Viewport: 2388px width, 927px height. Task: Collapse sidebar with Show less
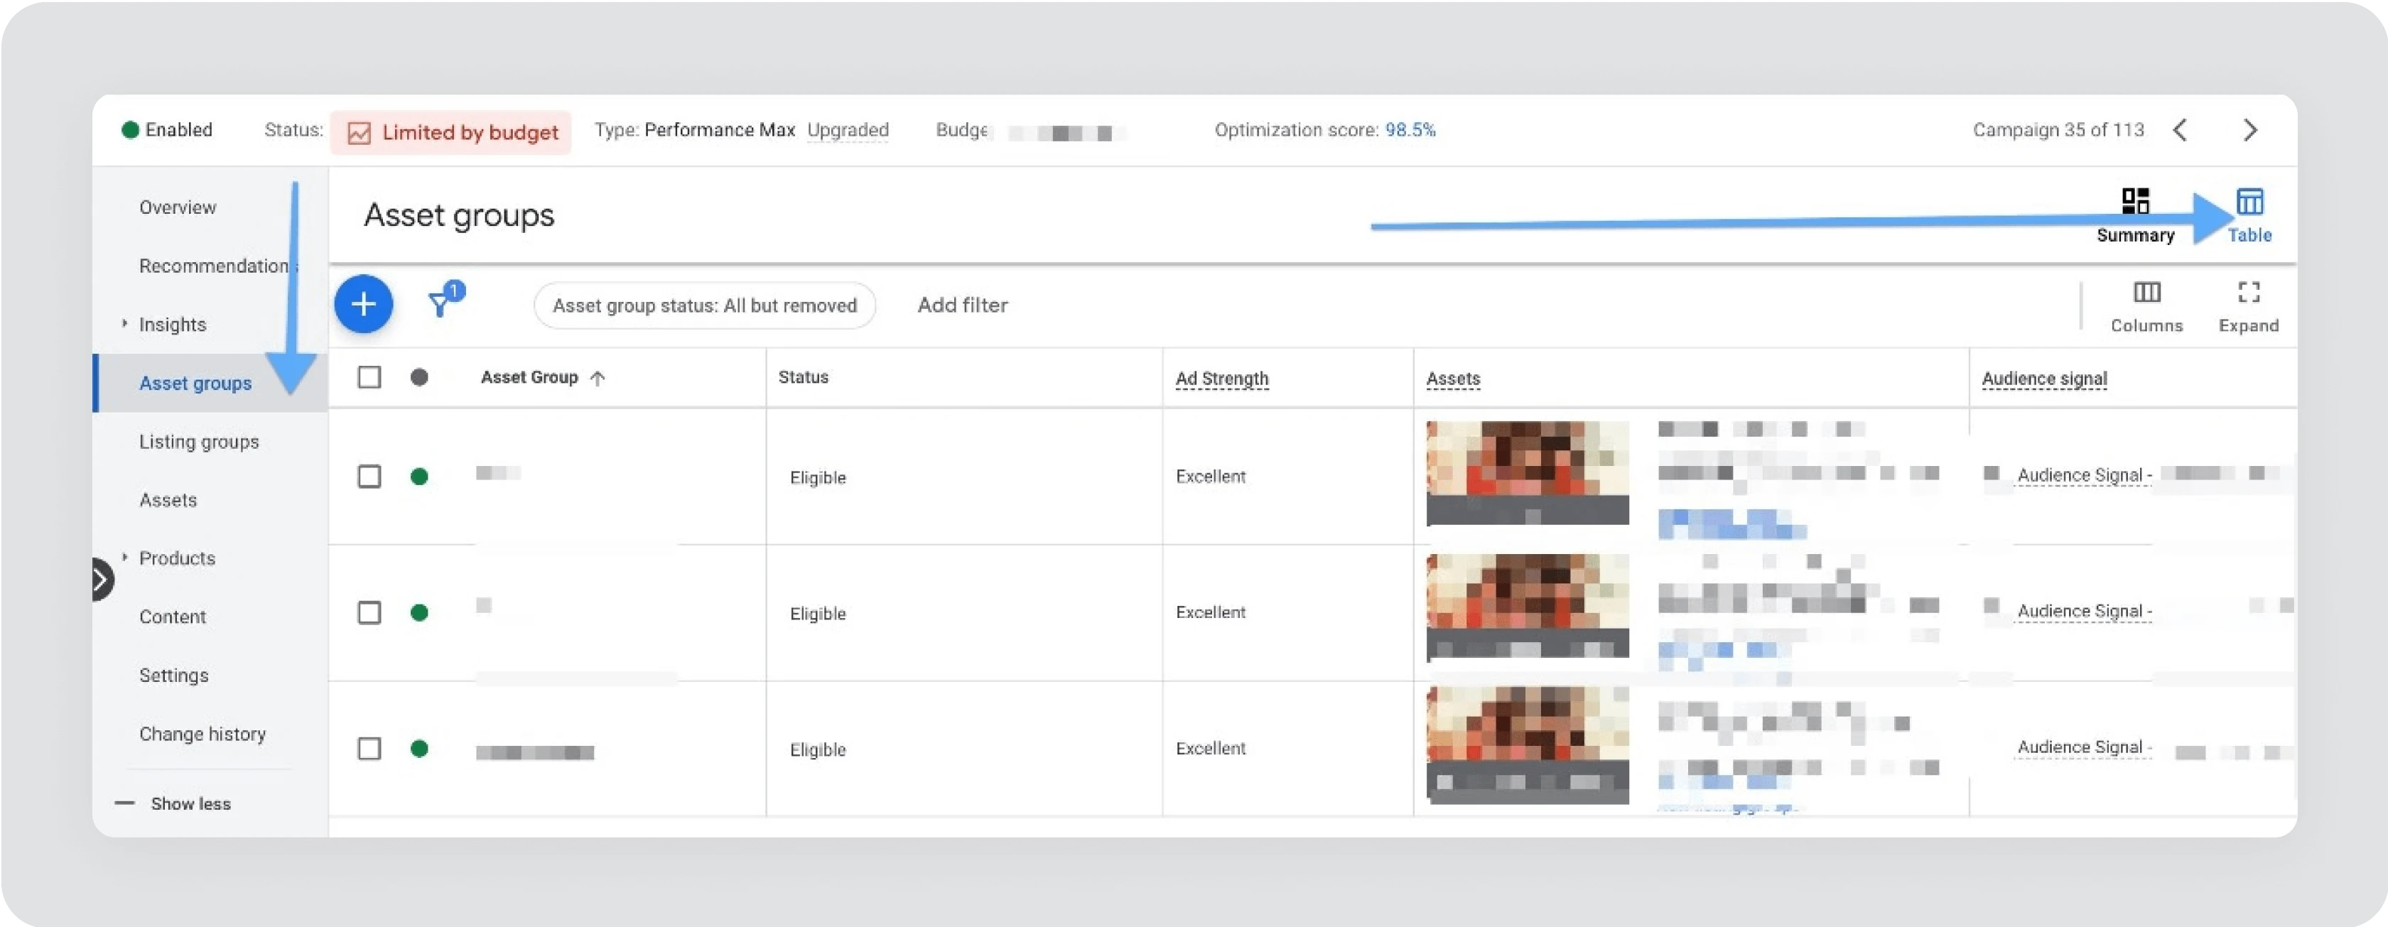(190, 803)
